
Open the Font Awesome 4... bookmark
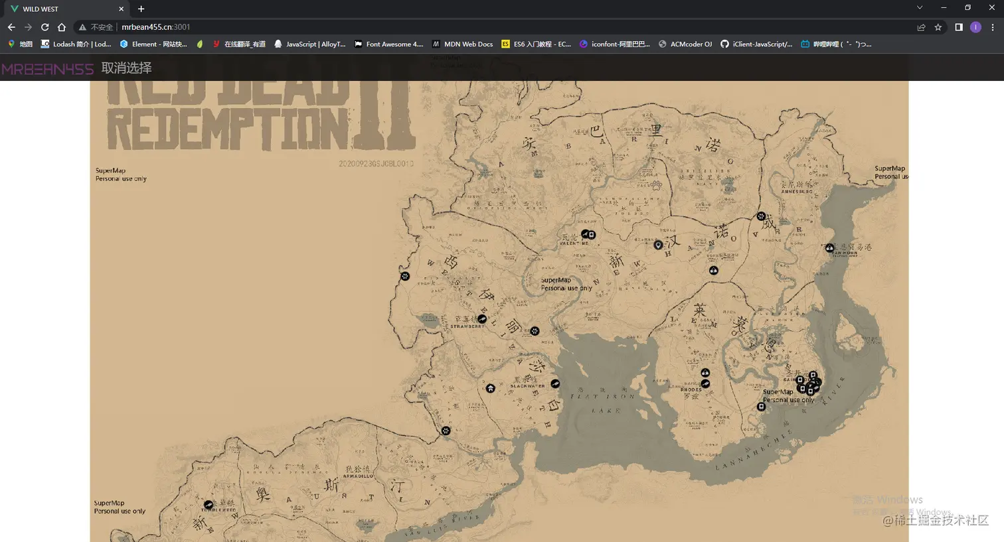point(388,44)
